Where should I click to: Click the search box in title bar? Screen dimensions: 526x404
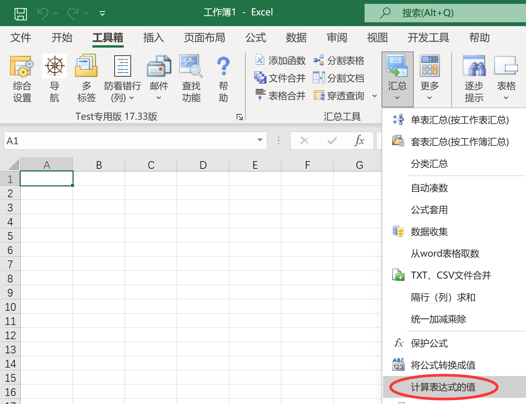pyautogui.click(x=445, y=13)
